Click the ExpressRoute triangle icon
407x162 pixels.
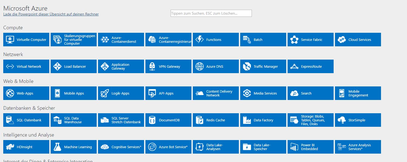[294, 66]
